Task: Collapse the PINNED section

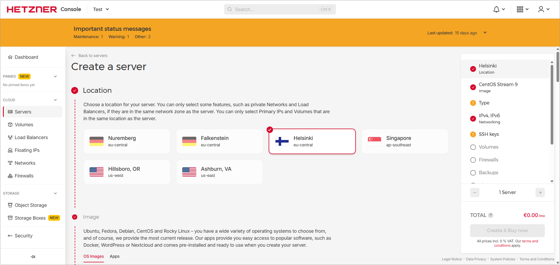Action: [x=55, y=77]
